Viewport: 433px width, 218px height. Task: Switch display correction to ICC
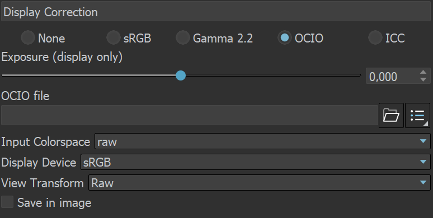(375, 37)
